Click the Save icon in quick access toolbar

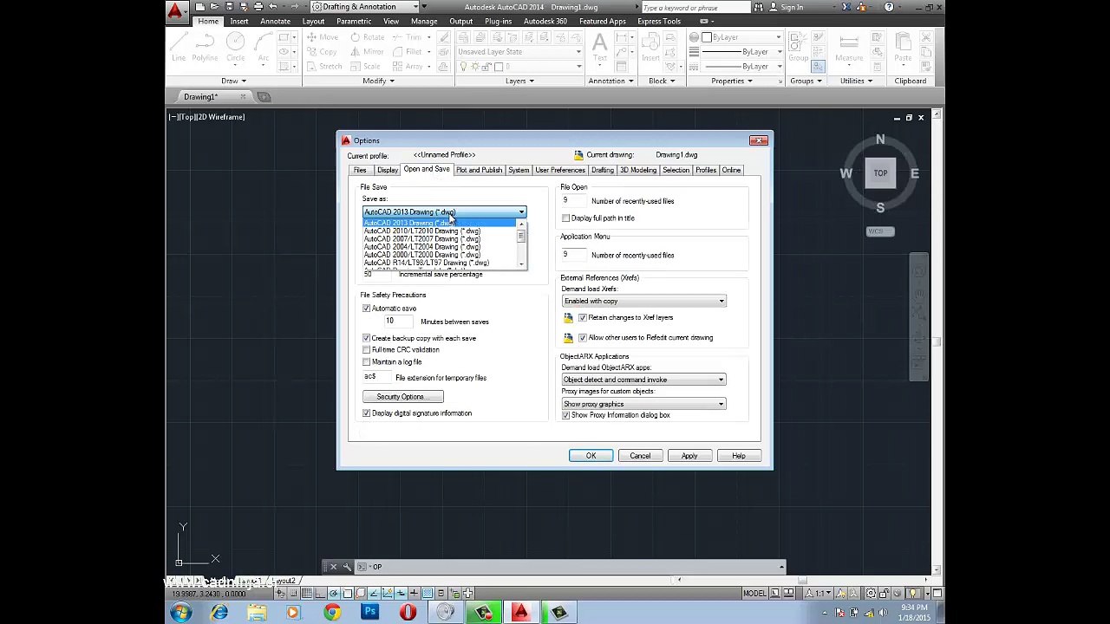coord(229,7)
